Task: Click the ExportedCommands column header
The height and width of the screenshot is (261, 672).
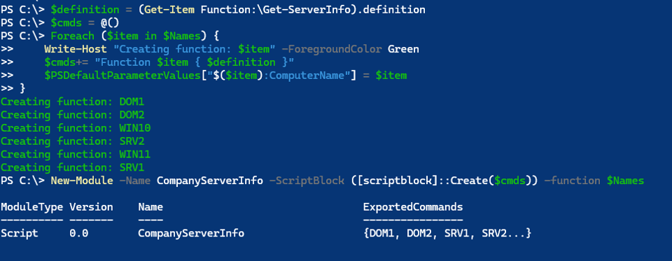Action: tap(413, 207)
